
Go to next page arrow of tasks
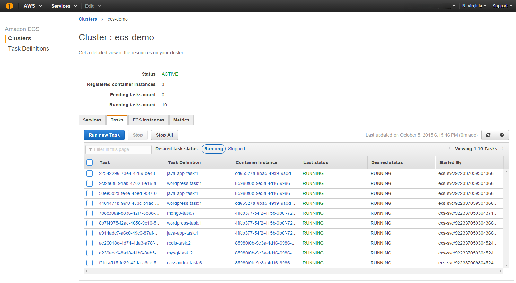(x=503, y=148)
